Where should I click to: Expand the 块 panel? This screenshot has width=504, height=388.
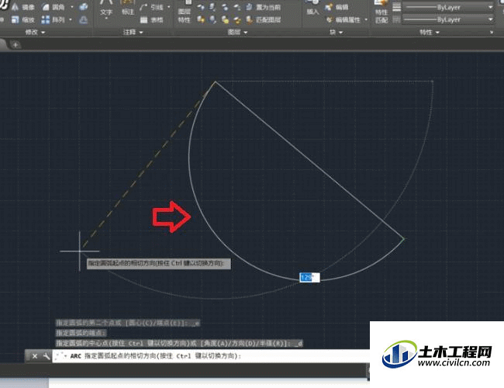[x=337, y=32]
